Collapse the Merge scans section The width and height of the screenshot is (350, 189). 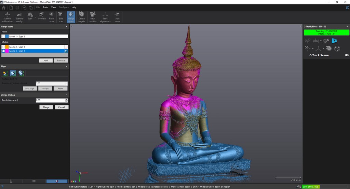(x=67, y=27)
